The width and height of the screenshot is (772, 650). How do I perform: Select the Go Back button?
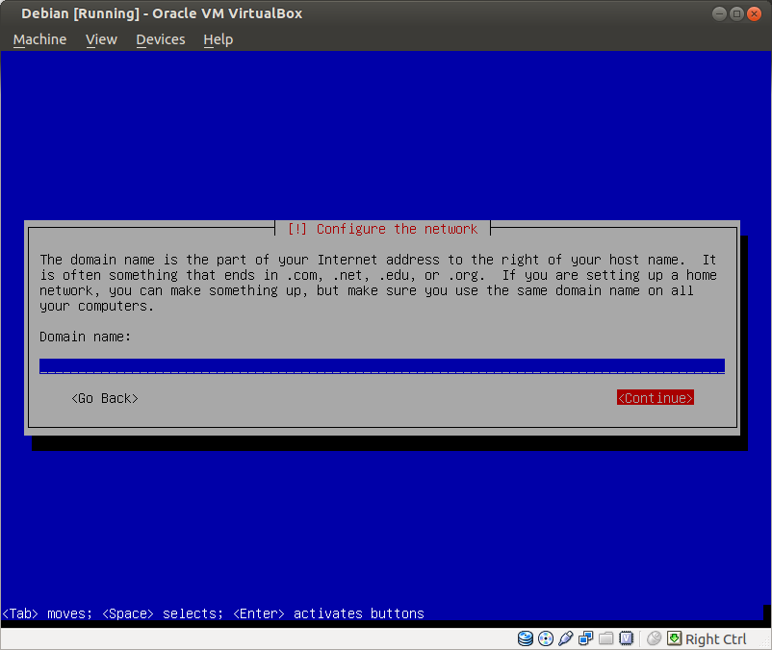click(105, 398)
